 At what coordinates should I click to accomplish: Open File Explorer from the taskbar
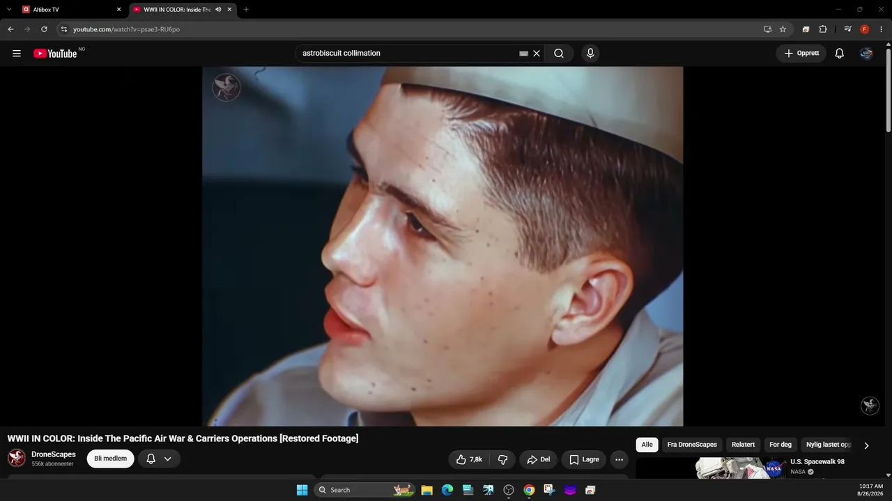click(427, 490)
